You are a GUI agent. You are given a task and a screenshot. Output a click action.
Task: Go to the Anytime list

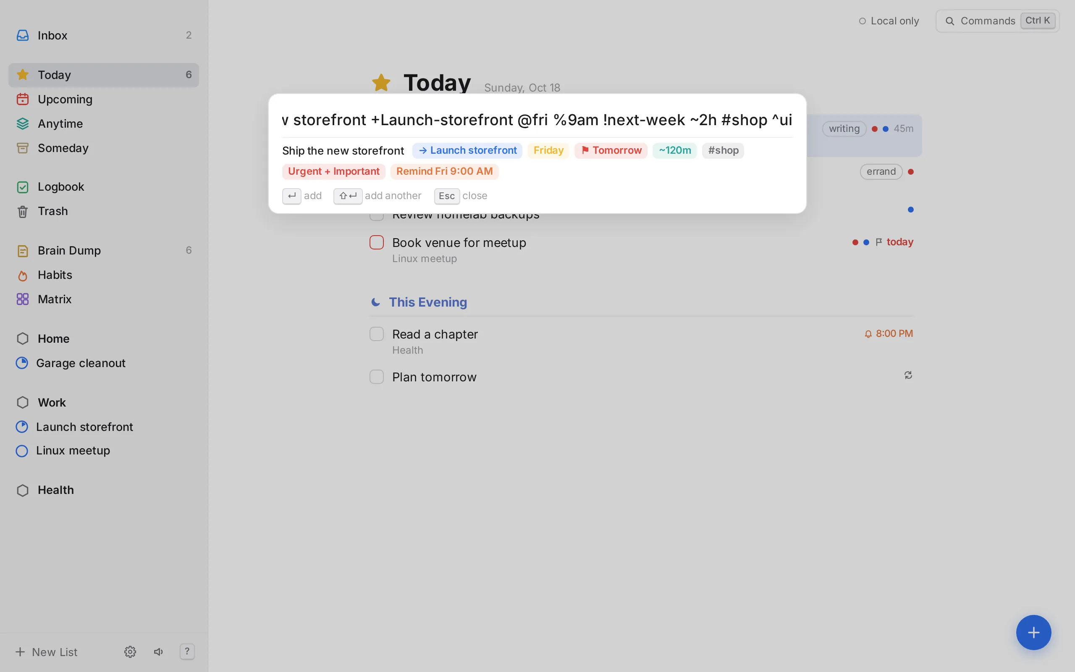coord(103,123)
